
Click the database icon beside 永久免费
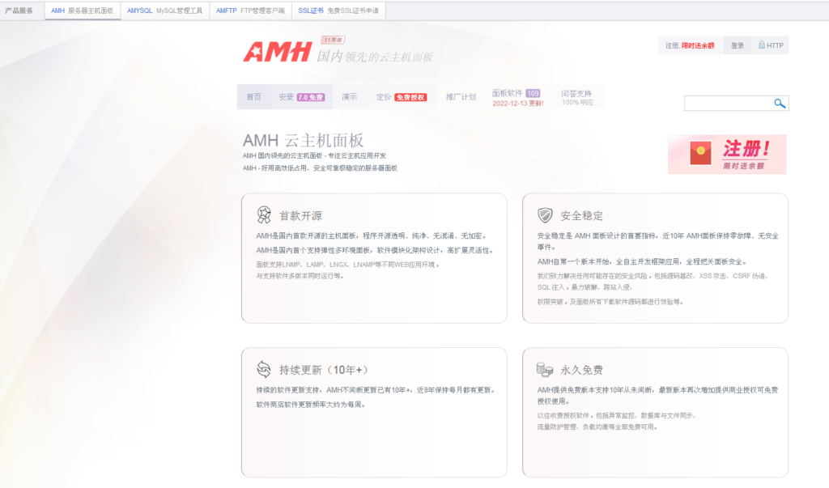[x=545, y=369]
